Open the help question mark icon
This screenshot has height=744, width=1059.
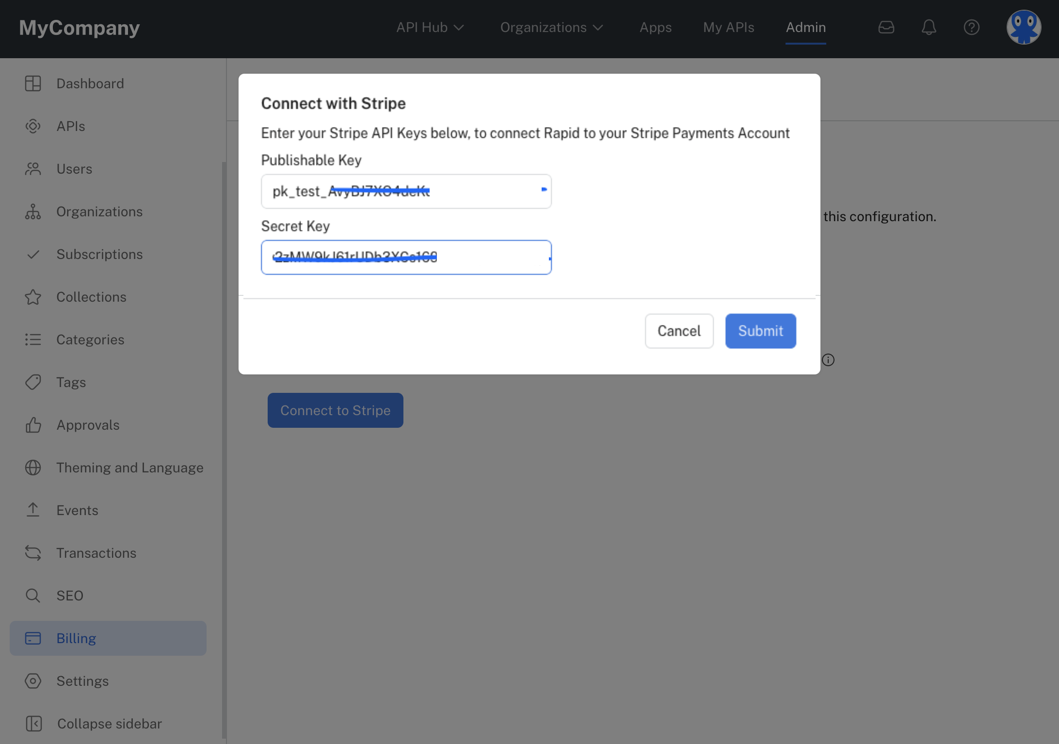pos(971,27)
